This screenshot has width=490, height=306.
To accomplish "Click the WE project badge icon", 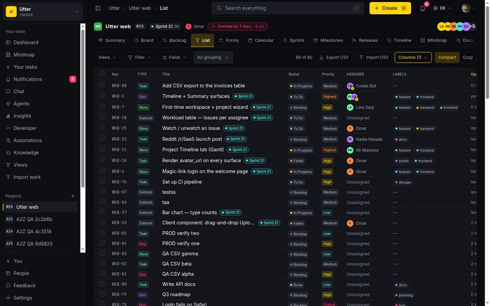I will point(98,27).
